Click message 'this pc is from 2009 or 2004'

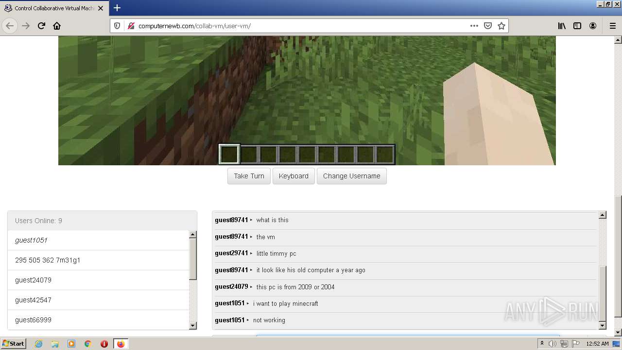tap(295, 287)
